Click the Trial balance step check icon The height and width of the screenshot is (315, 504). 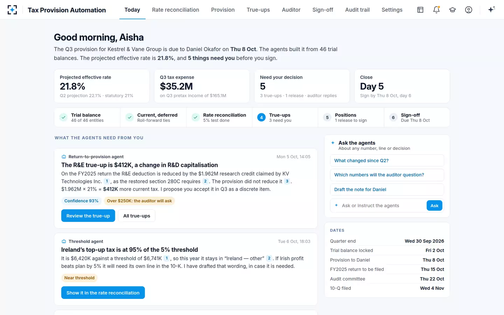[63, 118]
